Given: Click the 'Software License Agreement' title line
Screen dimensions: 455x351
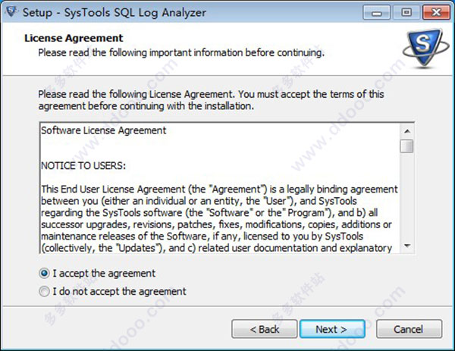Looking at the screenshot, I should click(x=104, y=130).
